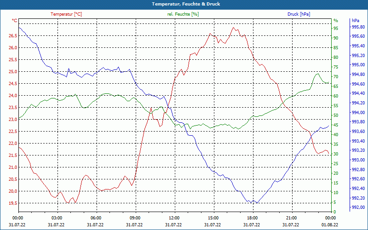The width and height of the screenshot is (368, 230).
Task: Click the chart title "Temperatur, Feuchte & Druck"
Action: pyautogui.click(x=186, y=4)
